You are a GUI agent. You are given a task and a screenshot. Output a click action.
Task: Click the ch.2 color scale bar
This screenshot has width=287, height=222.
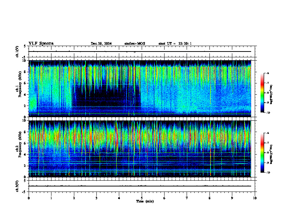[x=262, y=153]
